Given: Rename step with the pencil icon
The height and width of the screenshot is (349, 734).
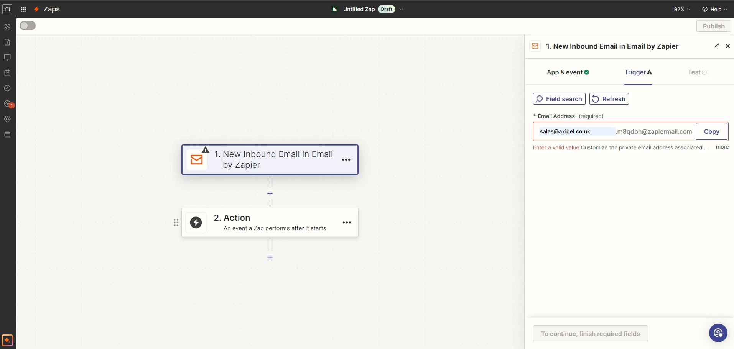Looking at the screenshot, I should click(x=716, y=46).
